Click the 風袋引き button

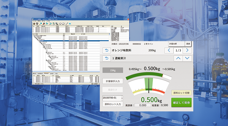[x=113, y=90]
